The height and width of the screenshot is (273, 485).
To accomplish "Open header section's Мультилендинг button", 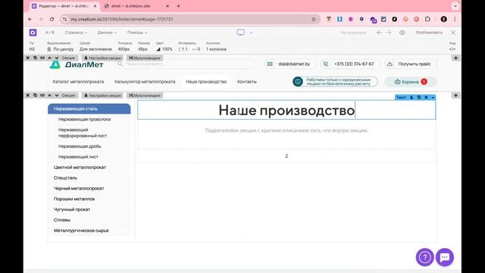I will (x=145, y=58).
